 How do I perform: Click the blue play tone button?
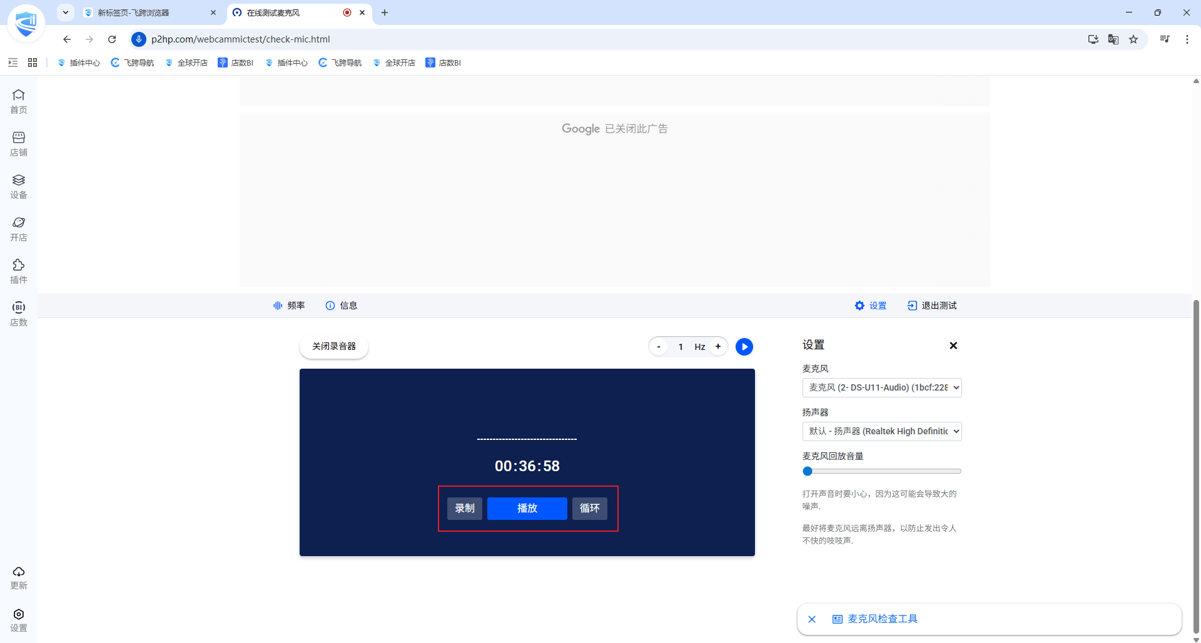pos(744,347)
